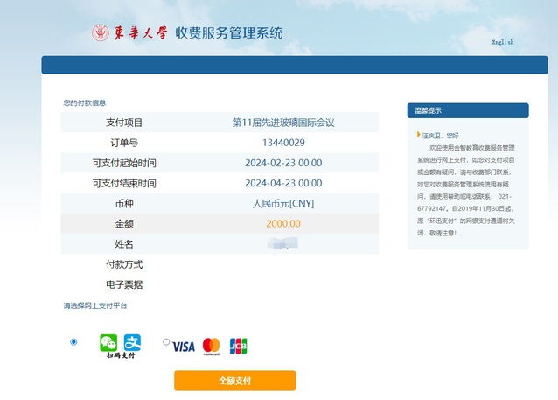Click the Alipay icon
Viewport: 558px width, 400px height.
point(132,341)
